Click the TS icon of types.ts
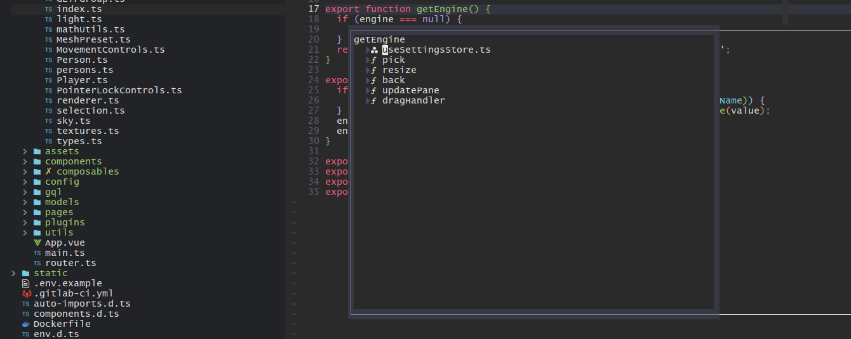Image resolution: width=851 pixels, height=339 pixels. click(49, 142)
